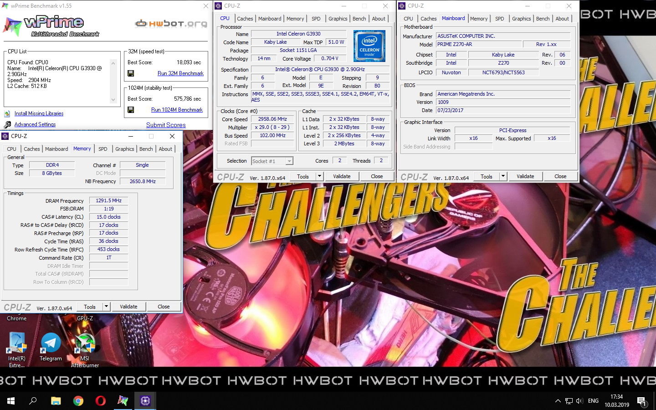Click the CPU List scrollbar up arrow
656x410 pixels.
click(x=113, y=62)
